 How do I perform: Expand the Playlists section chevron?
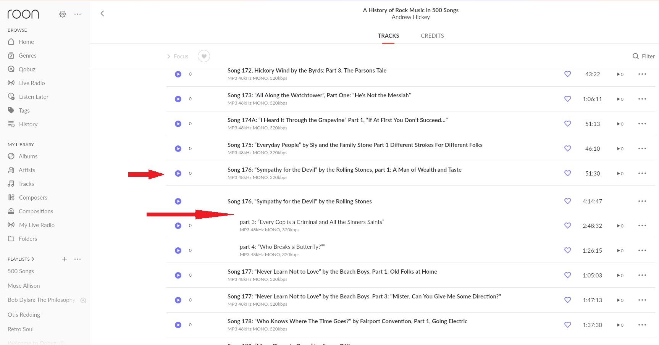(x=33, y=259)
